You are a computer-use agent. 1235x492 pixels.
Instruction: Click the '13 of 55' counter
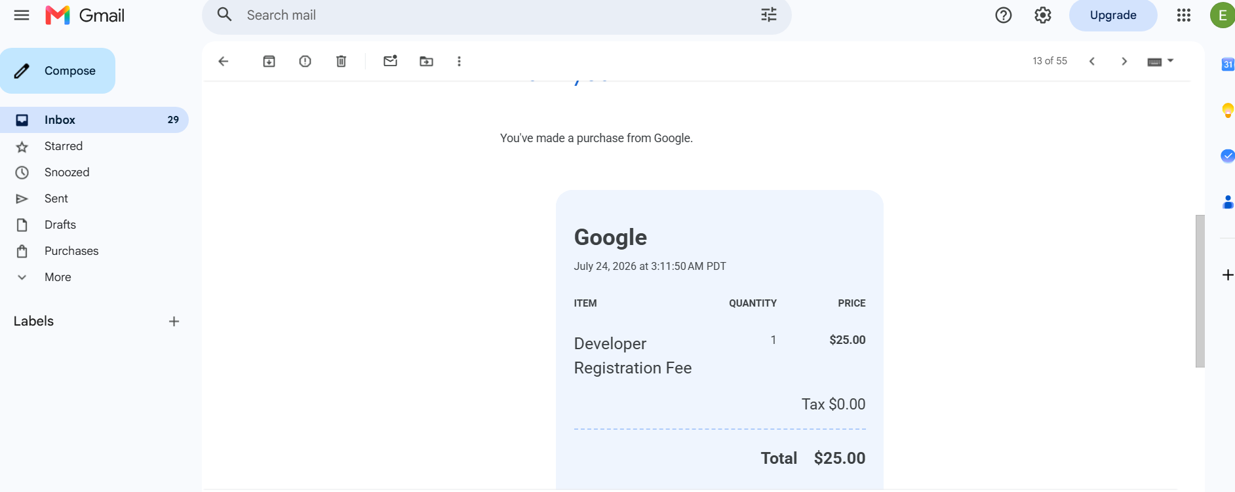(1049, 61)
